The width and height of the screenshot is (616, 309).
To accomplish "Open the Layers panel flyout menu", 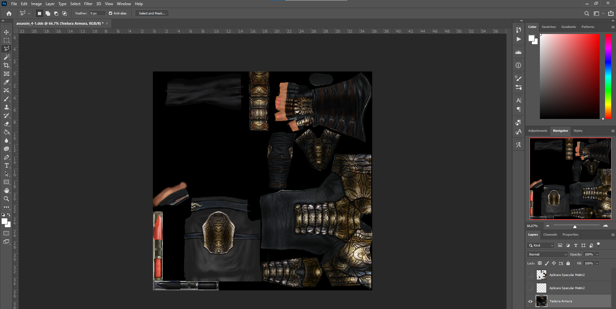I will 613,235.
